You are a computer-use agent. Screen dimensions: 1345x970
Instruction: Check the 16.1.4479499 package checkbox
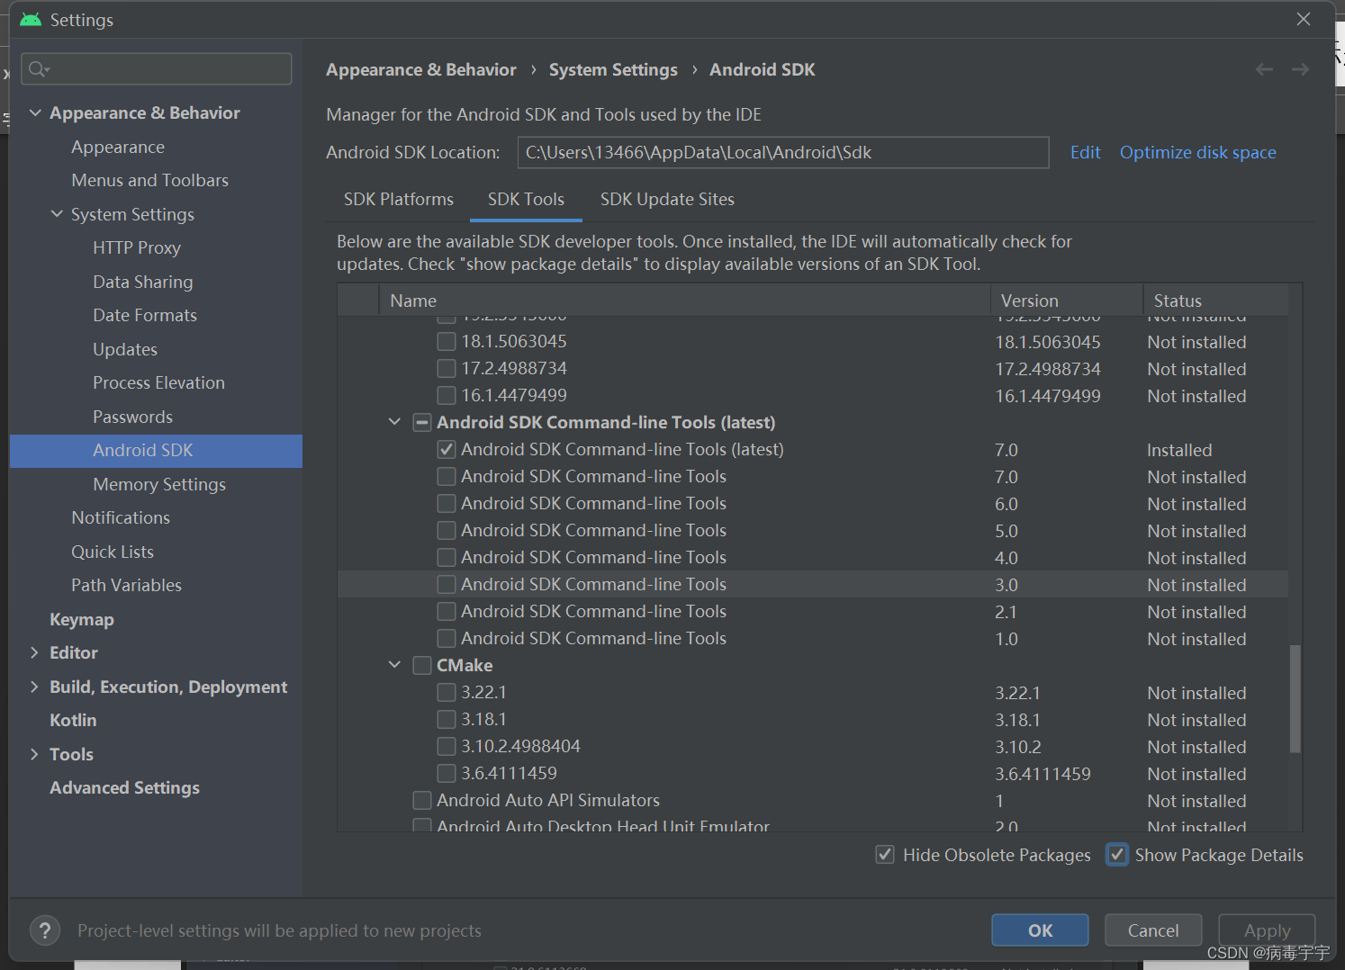coord(446,395)
